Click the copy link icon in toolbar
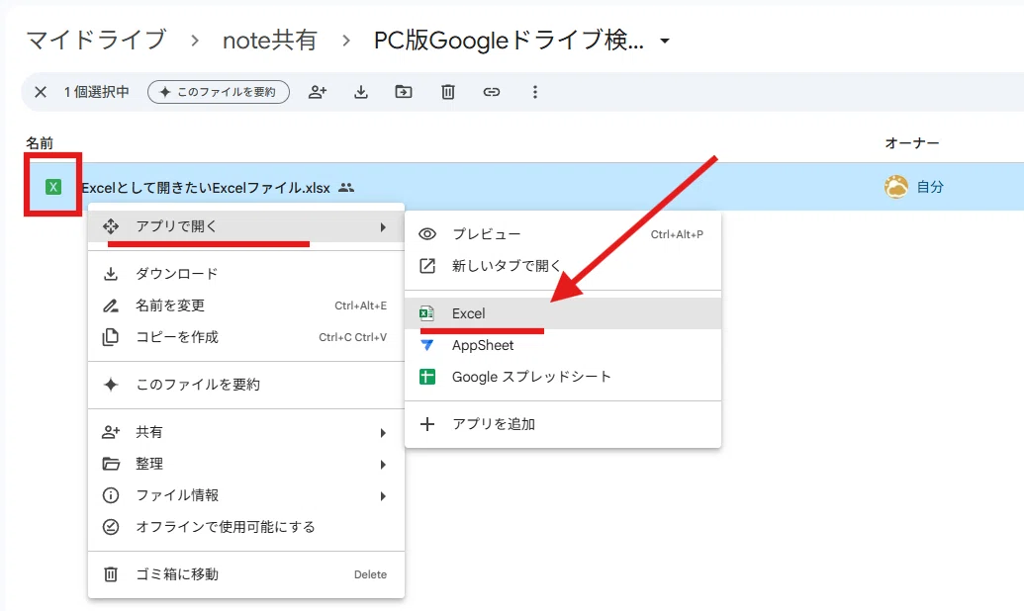Screen dimensions: 1024x611 click(x=492, y=92)
